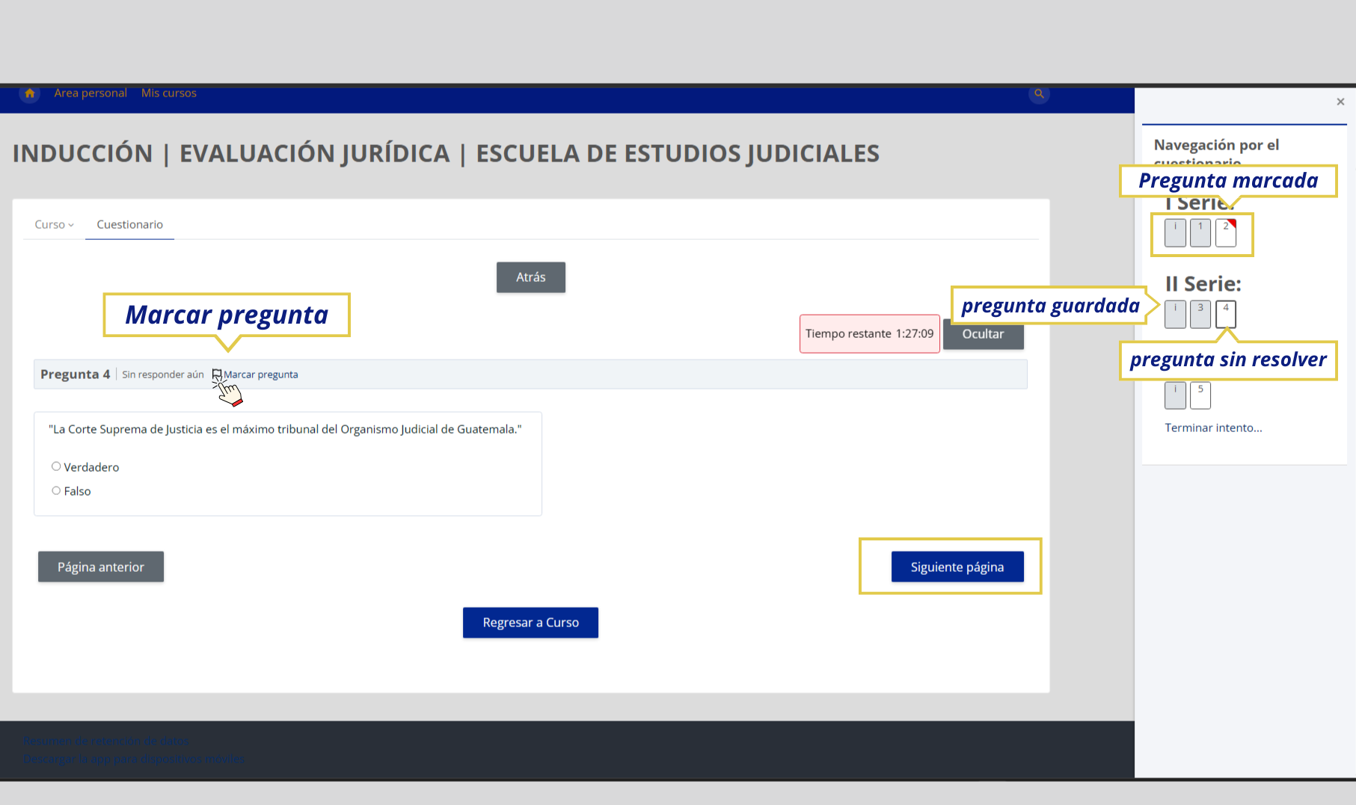Check the Marcar pregunta checkbox for question 4

click(x=217, y=374)
